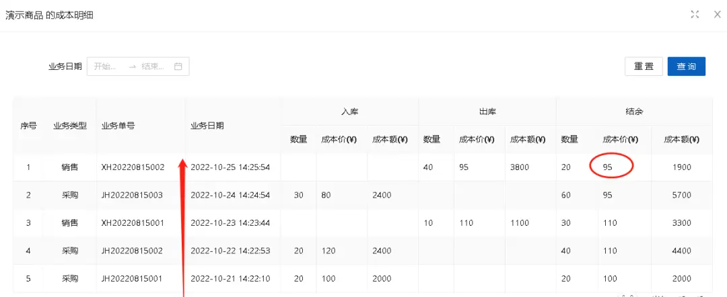
Task: Select order number XH20220815002
Action: (x=133, y=167)
